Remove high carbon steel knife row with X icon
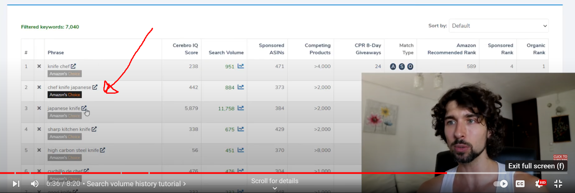575x193 pixels. click(39, 150)
